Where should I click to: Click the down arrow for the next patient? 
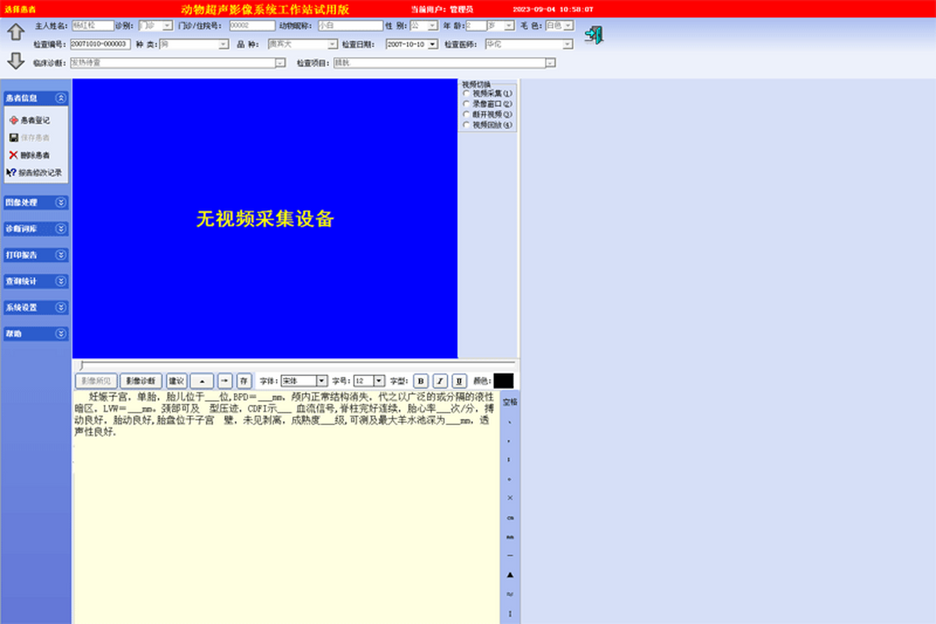(x=16, y=62)
